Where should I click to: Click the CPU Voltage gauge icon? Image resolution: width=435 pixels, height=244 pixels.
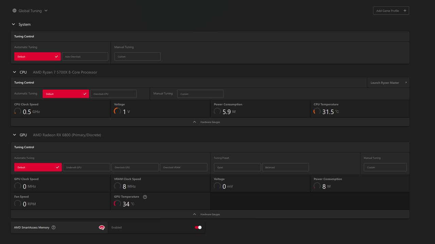click(118, 111)
